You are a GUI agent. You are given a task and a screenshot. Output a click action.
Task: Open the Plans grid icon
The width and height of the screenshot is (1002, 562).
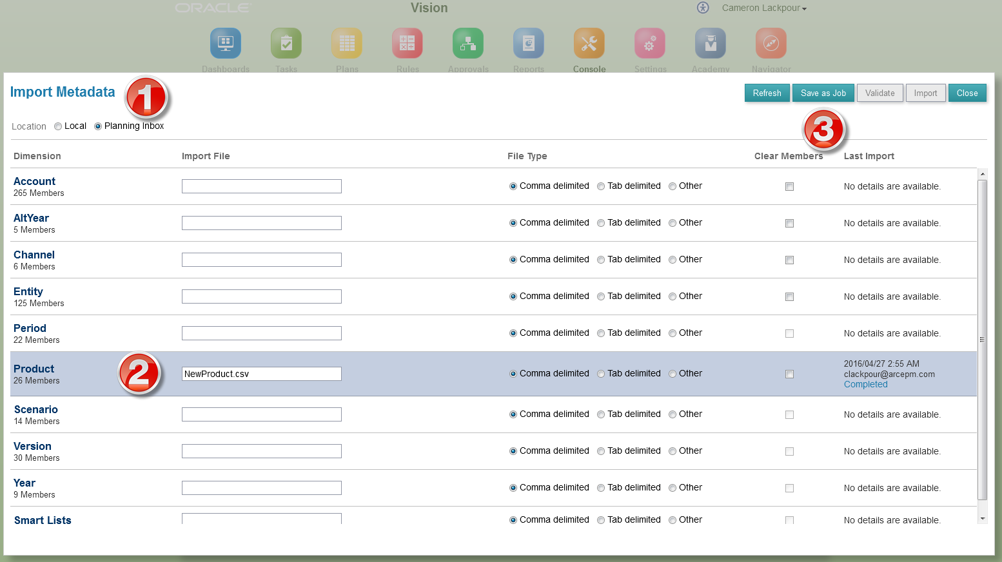pos(347,43)
